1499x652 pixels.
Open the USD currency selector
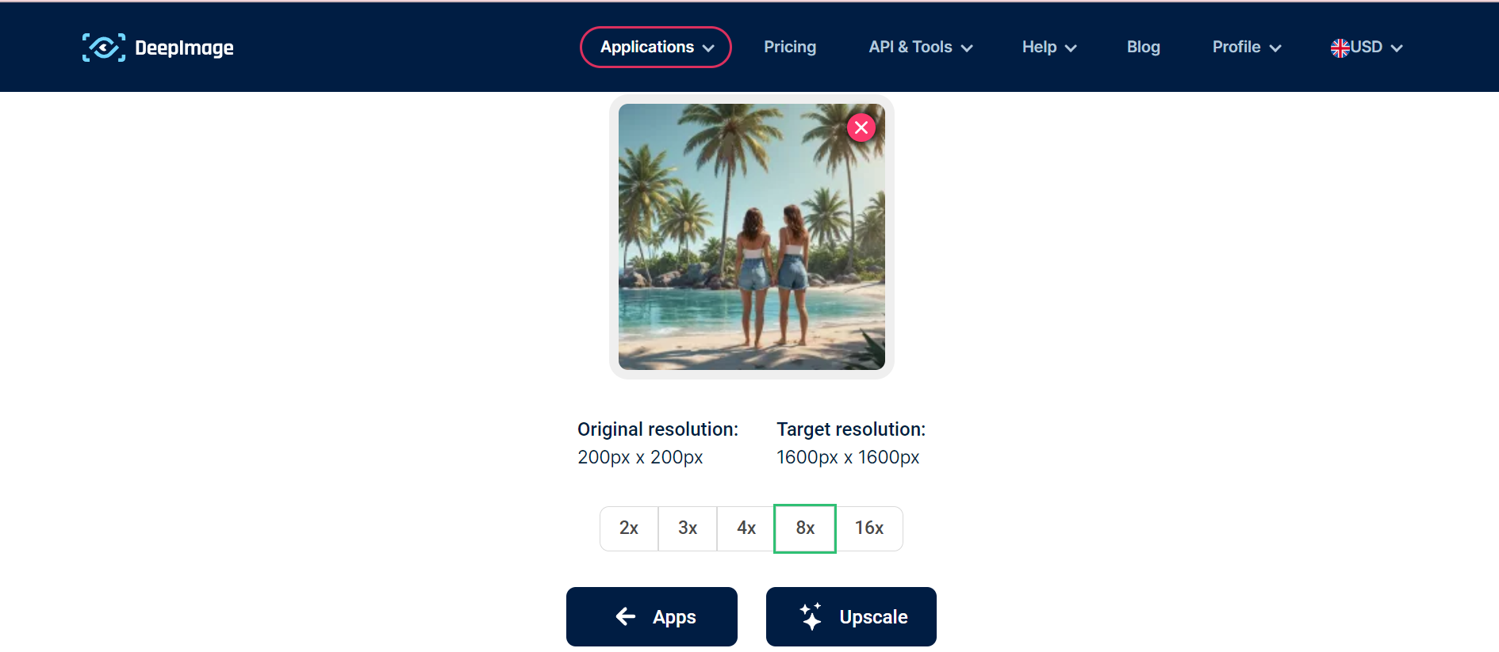click(1367, 47)
